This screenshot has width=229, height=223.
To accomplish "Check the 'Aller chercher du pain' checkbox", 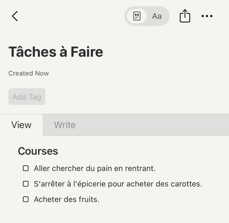I will pyautogui.click(x=26, y=168).
